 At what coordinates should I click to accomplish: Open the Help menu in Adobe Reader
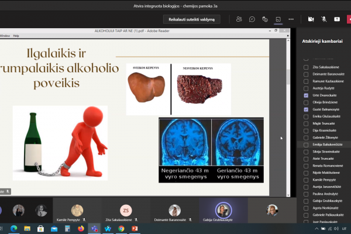(x=16, y=36)
